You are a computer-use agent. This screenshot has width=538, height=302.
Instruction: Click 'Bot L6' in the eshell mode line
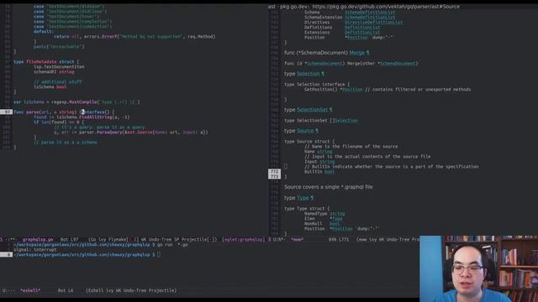(x=66, y=290)
